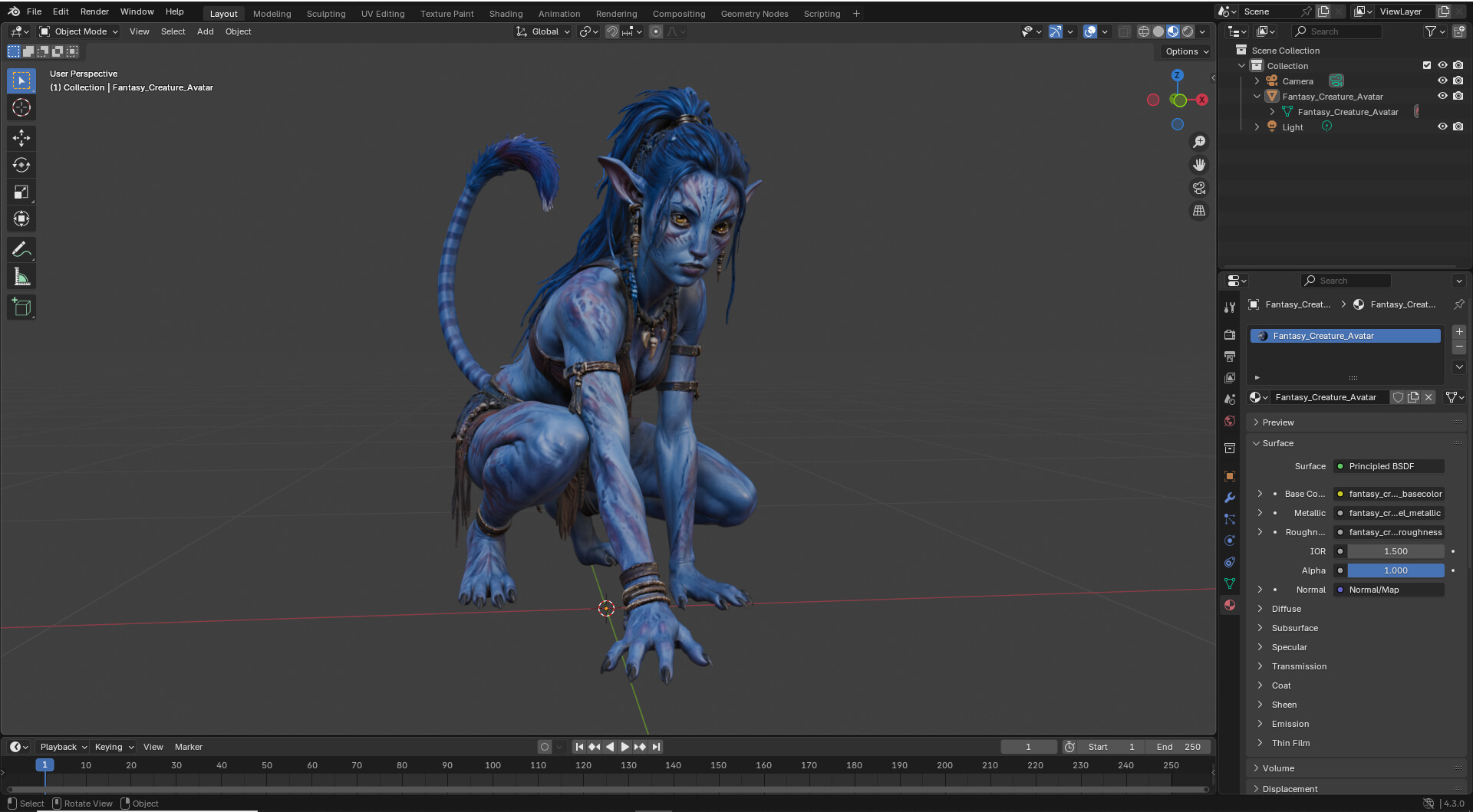Select the Transform tool
Viewport: 1473px width, 812px height.
[21, 219]
